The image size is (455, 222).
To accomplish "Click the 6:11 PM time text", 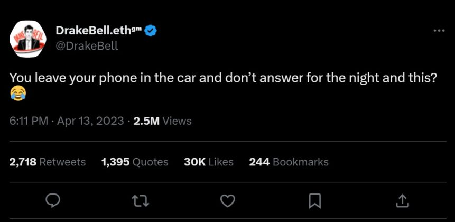I will pyautogui.click(x=29, y=121).
